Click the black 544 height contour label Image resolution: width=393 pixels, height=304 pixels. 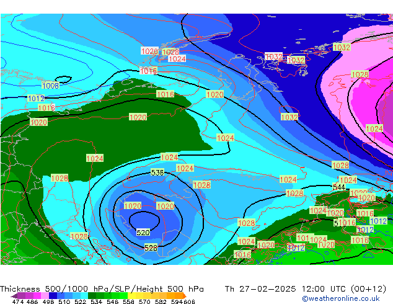click(x=339, y=187)
